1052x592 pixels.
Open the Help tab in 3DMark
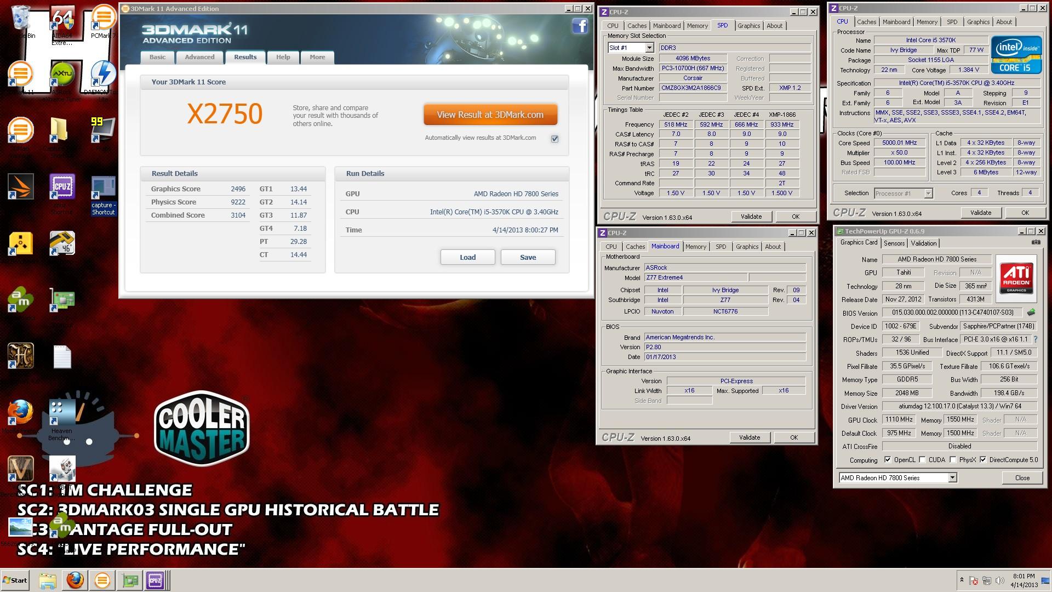click(x=283, y=57)
